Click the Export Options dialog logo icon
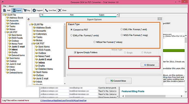189x104 pixels. click(x=29, y=19)
